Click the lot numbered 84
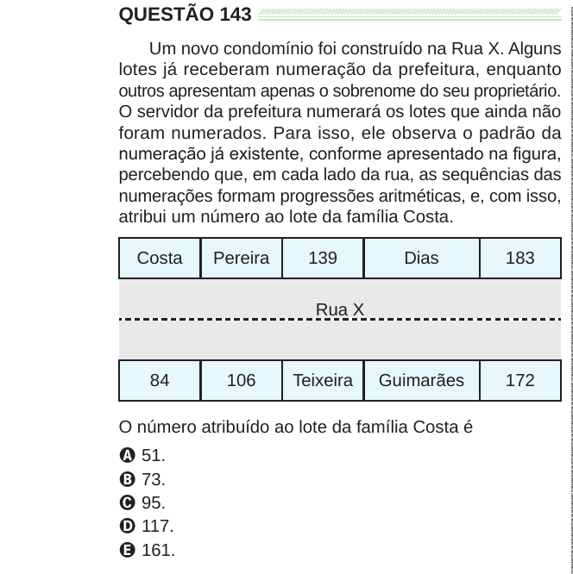The image size is (573, 574). (x=160, y=380)
